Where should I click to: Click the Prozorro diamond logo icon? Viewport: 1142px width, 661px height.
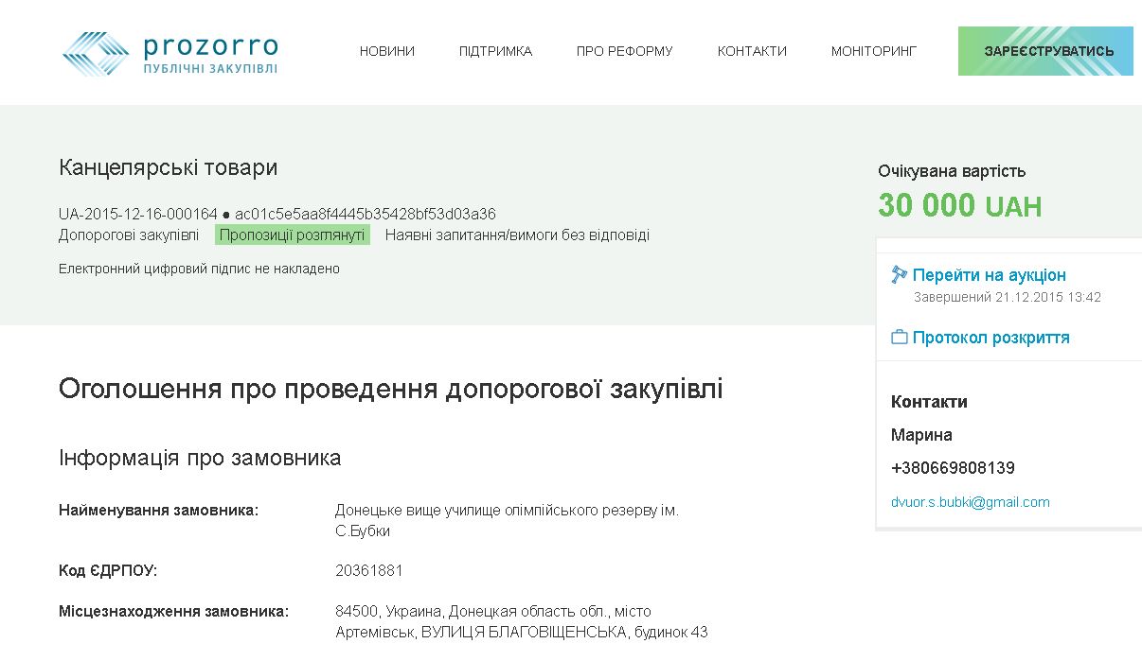tap(96, 53)
